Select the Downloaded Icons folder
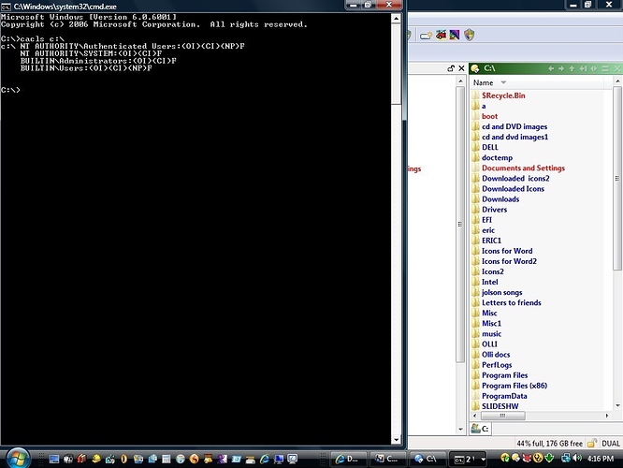The height and width of the screenshot is (468, 623). pyautogui.click(x=513, y=189)
